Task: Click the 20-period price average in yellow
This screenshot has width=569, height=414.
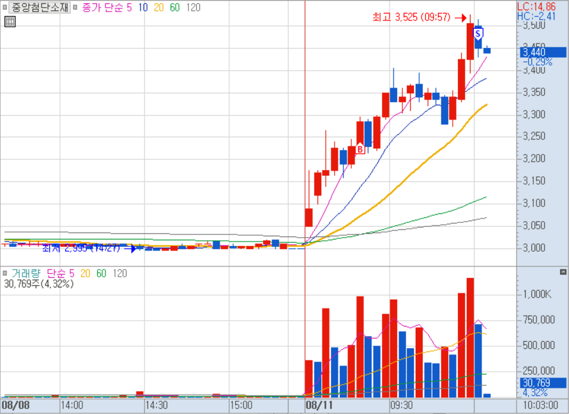Action: [x=158, y=8]
